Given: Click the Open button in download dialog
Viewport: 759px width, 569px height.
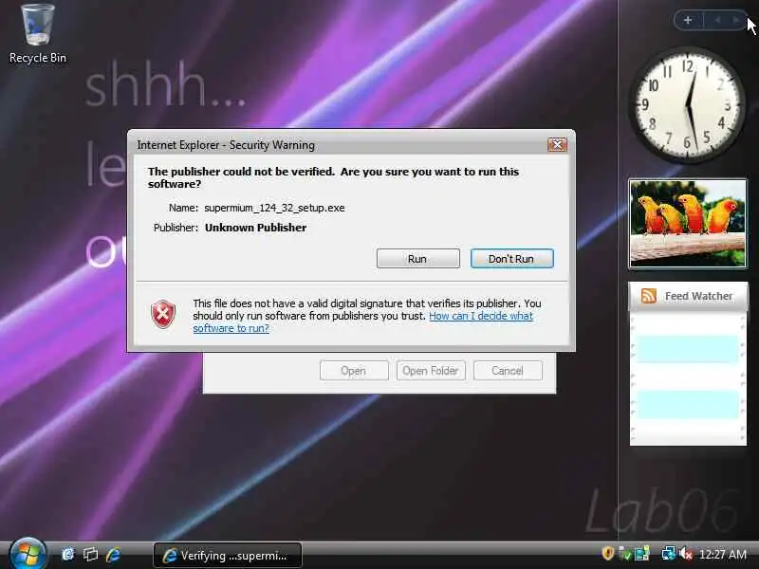Looking at the screenshot, I should (354, 371).
